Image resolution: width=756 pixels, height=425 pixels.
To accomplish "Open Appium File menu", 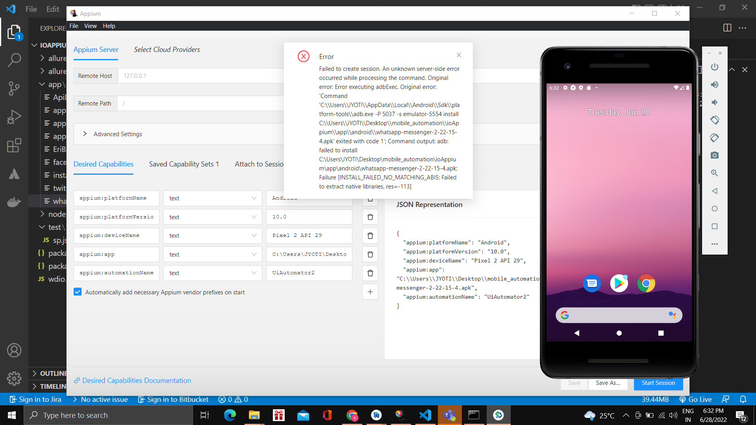I will click(74, 26).
